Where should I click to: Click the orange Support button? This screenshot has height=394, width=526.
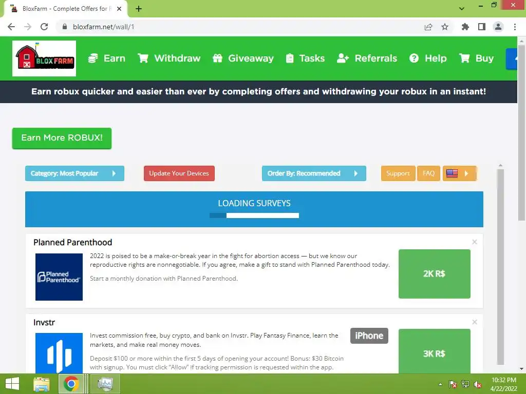point(398,173)
